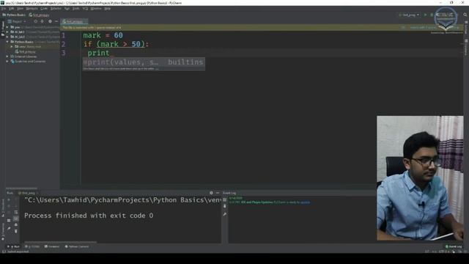Click on the 'mark = 60' code line
This screenshot has width=469, height=264.
click(103, 35)
